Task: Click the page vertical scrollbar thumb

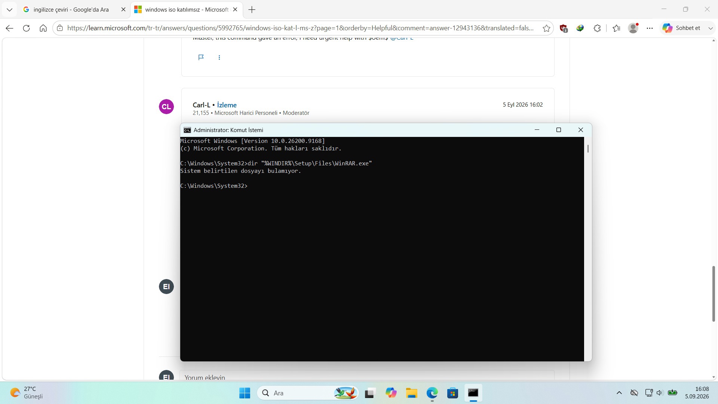Action: 714,294
